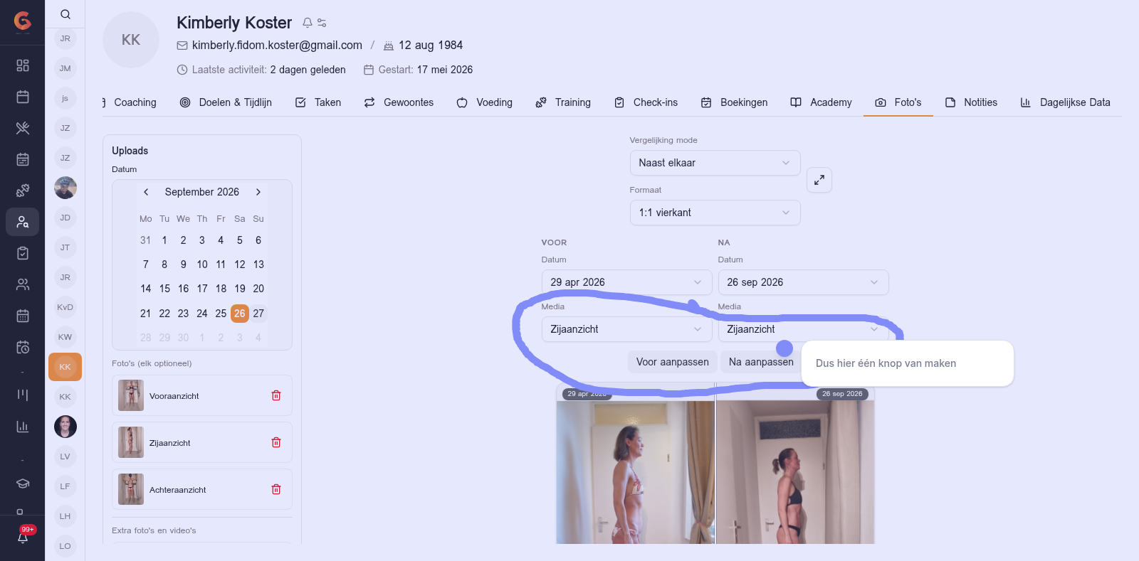Click the fullscreen expand arrows icon
Screen dimensions: 1139x561
(819, 180)
